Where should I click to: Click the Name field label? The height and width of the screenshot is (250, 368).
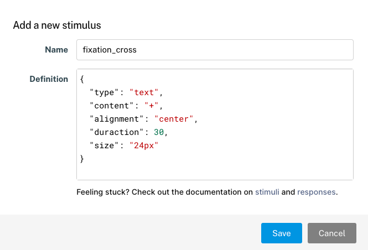[56, 50]
